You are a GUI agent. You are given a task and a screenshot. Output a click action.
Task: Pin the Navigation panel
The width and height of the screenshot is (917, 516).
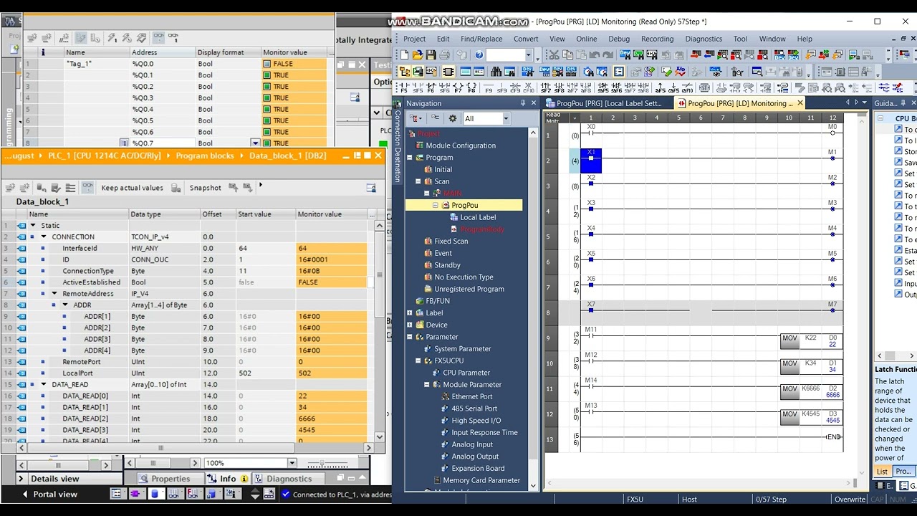(x=522, y=103)
